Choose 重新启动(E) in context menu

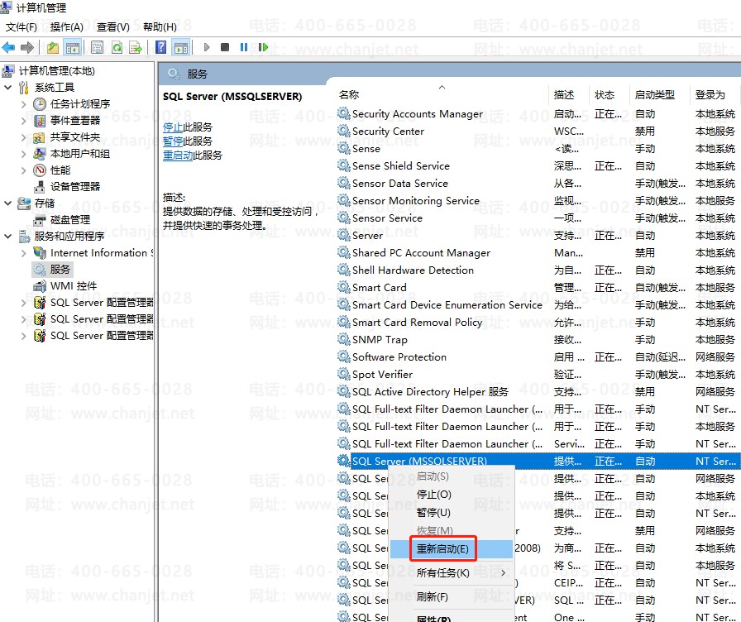coord(451,548)
